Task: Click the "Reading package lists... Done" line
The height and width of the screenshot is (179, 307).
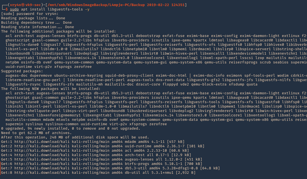Action: tap(33, 18)
